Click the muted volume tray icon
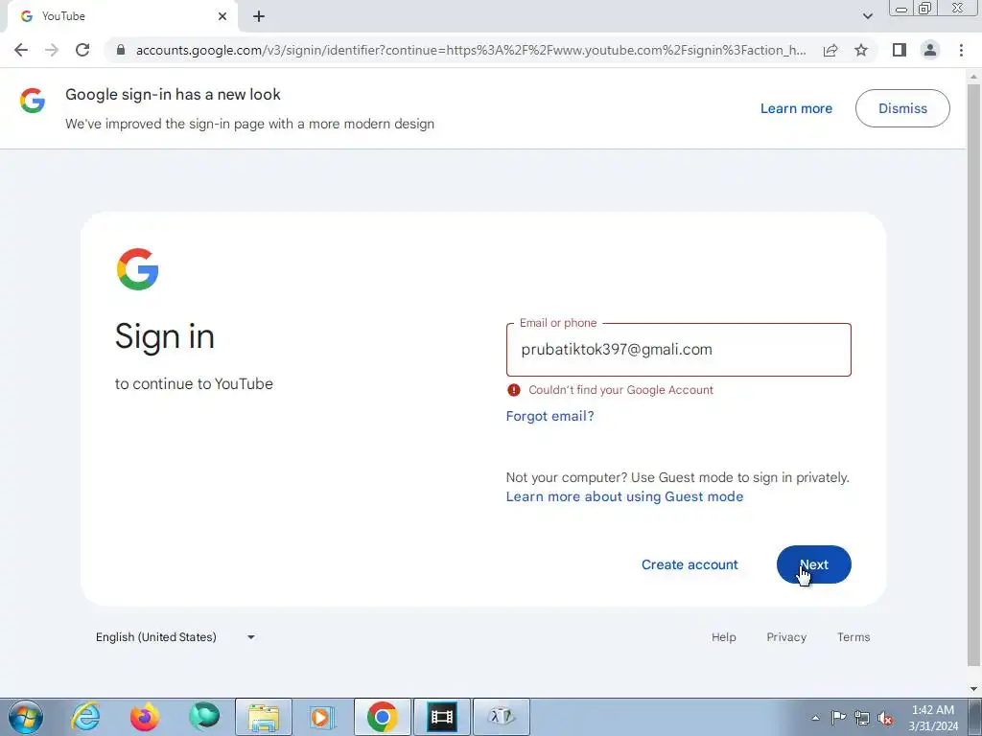This screenshot has width=982, height=736. [x=885, y=719]
